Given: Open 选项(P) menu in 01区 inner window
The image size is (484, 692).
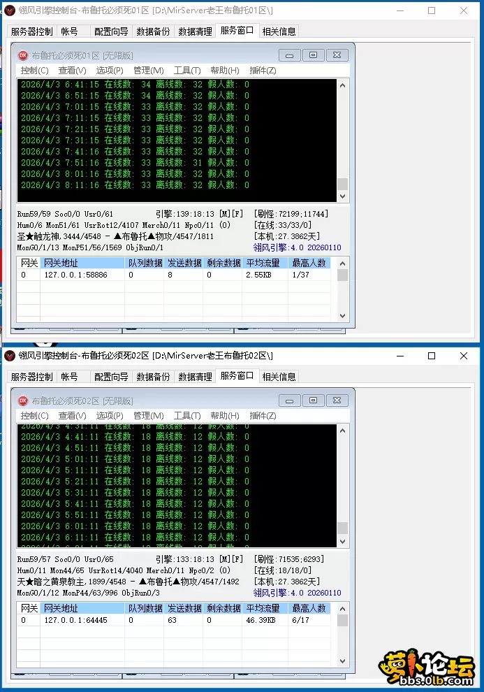Looking at the screenshot, I should [110, 71].
